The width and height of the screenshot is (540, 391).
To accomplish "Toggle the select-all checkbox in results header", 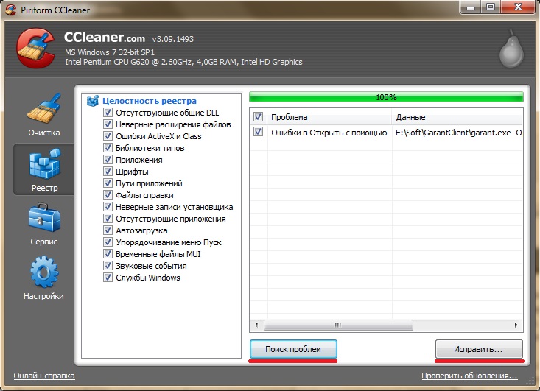I will tap(259, 116).
